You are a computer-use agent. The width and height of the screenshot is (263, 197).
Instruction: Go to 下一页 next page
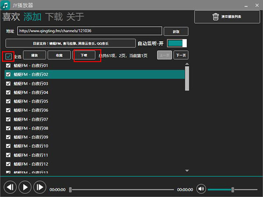coord(181,55)
